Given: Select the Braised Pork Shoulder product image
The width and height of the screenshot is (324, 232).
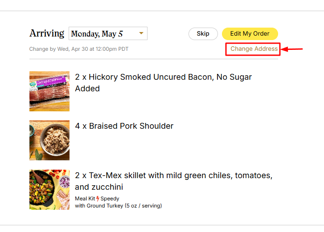Looking at the screenshot, I should point(49,140).
